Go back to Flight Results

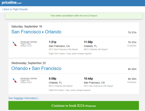(15, 9)
